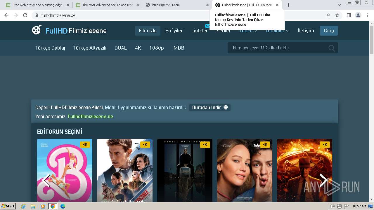The image size is (374, 210).
Task: Open Microsoft Edge from the taskbar
Action: click(x=63, y=206)
